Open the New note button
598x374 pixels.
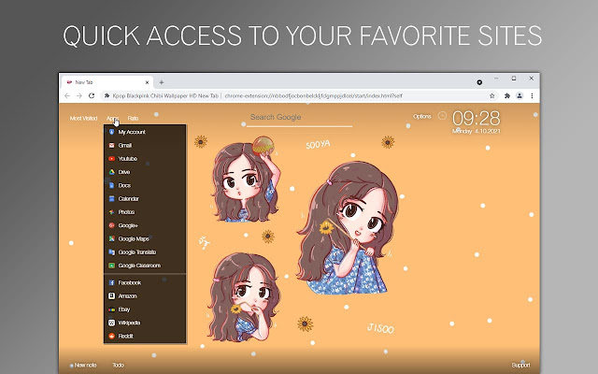click(83, 366)
